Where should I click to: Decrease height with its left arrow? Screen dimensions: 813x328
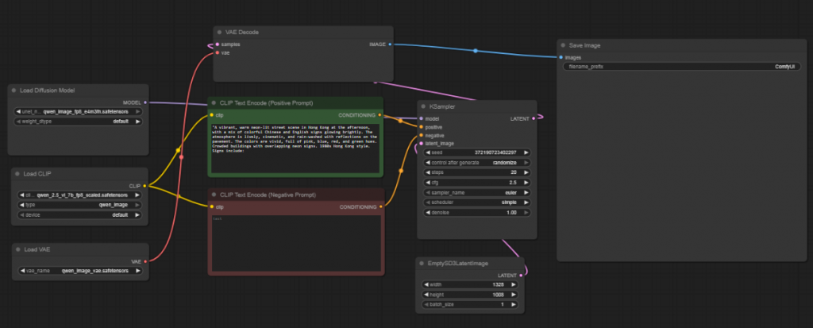[426, 295]
